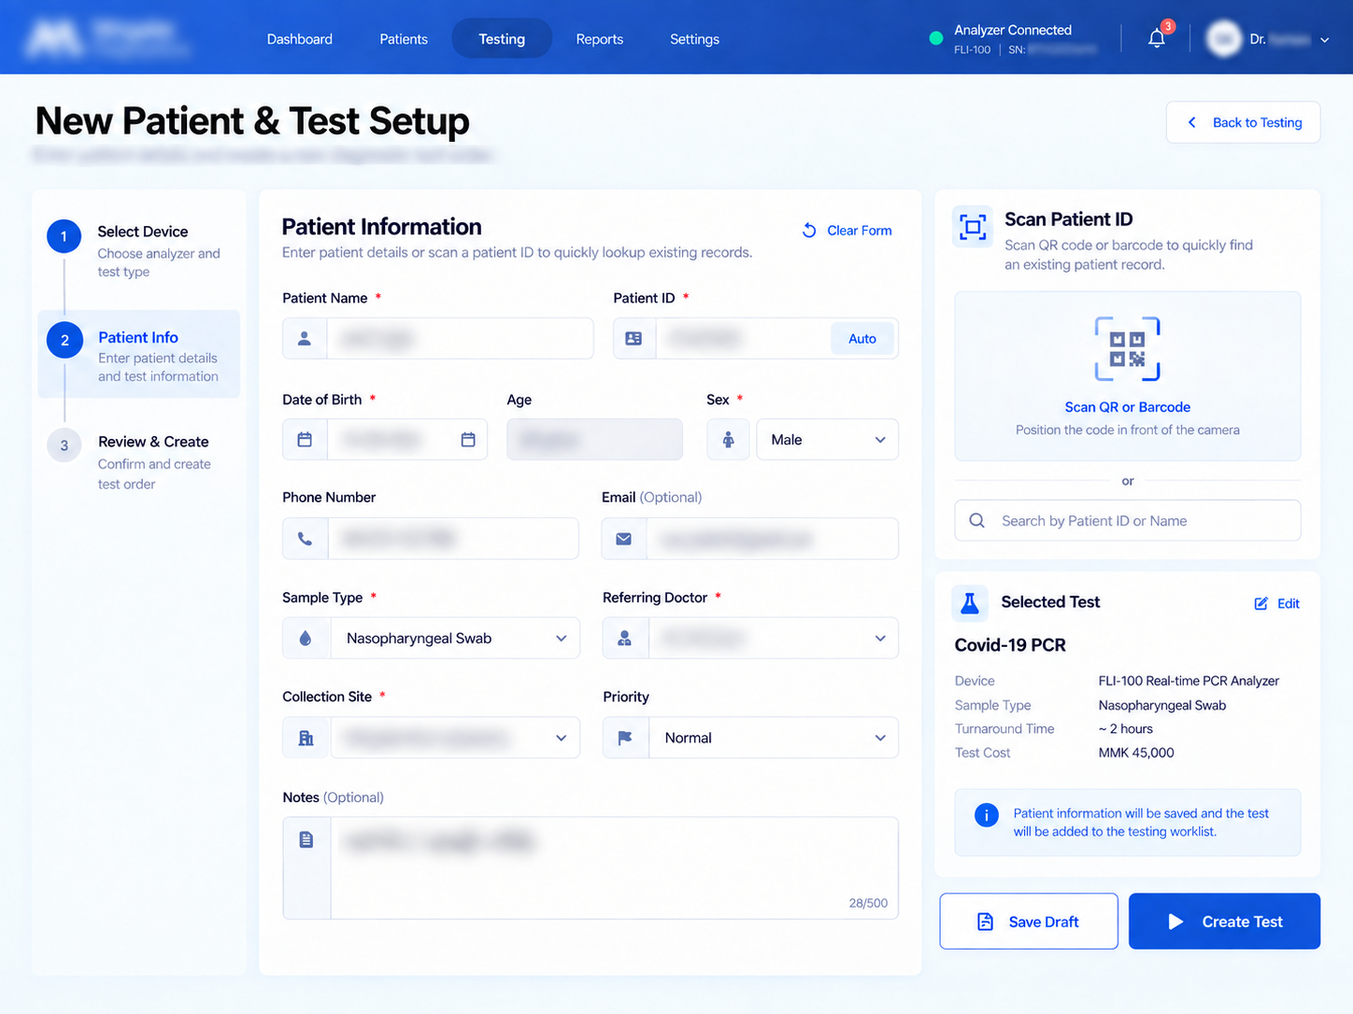Go to the Dashboard tab
Image resolution: width=1353 pixels, height=1014 pixels.
click(x=300, y=39)
